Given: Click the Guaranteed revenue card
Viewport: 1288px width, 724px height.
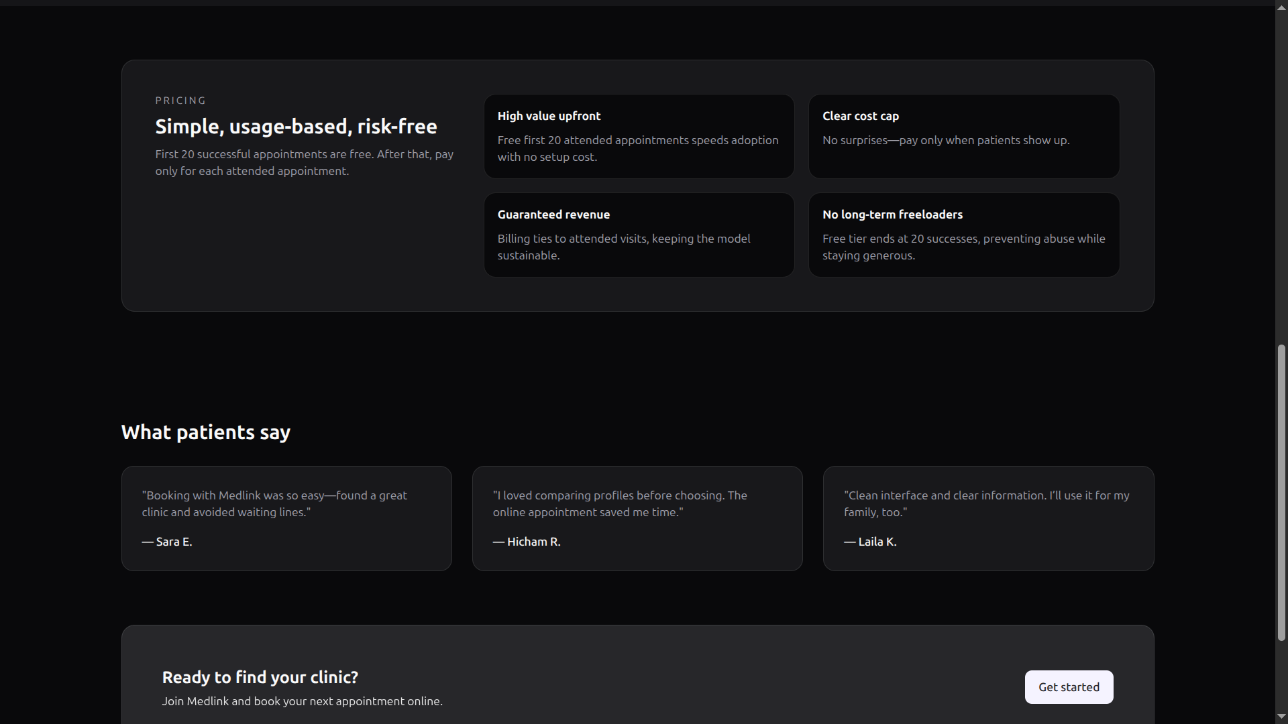Looking at the screenshot, I should click(639, 235).
